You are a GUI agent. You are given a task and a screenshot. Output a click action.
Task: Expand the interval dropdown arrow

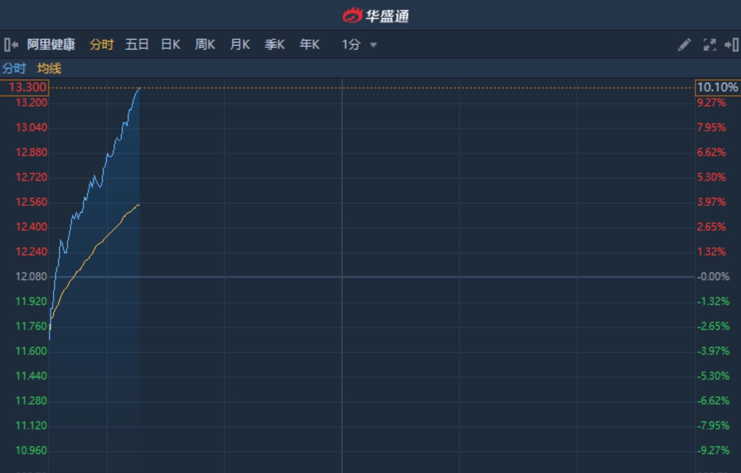point(373,45)
